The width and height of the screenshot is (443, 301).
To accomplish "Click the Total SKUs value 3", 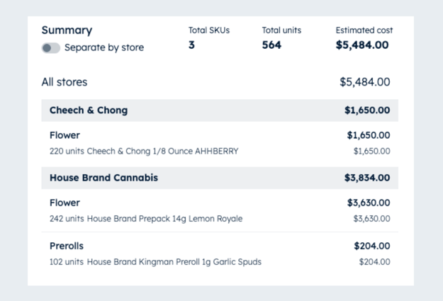I will tap(191, 45).
